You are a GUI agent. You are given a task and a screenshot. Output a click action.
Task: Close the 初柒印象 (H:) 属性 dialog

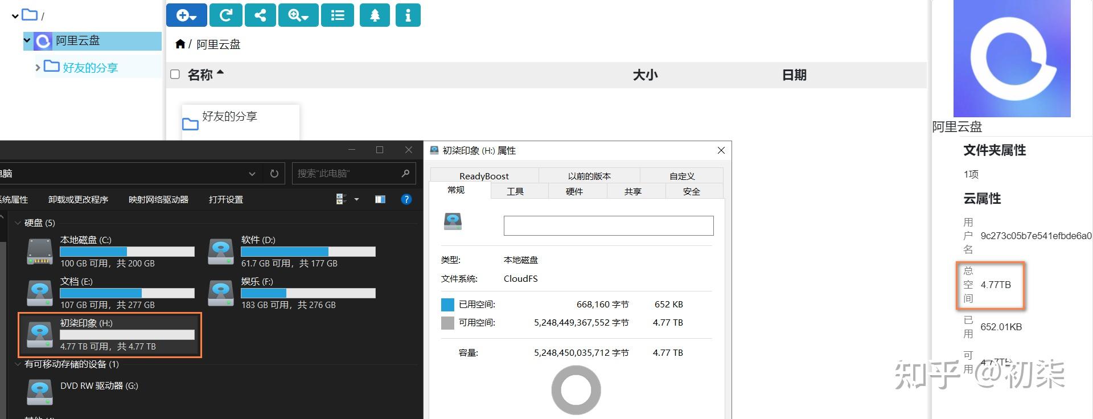tap(721, 150)
